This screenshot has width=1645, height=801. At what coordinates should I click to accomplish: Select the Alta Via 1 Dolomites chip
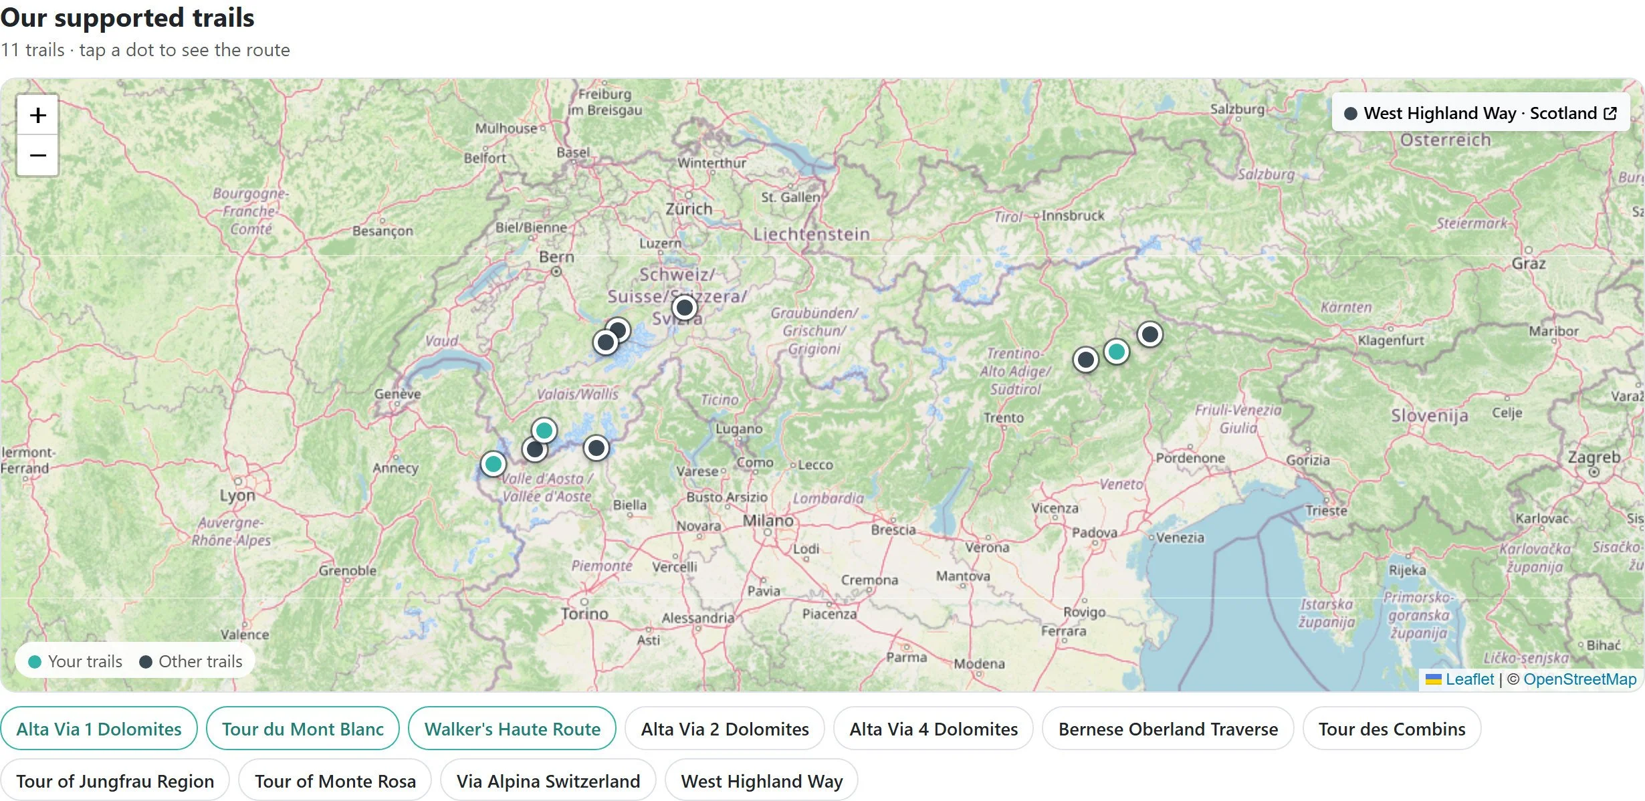click(99, 728)
